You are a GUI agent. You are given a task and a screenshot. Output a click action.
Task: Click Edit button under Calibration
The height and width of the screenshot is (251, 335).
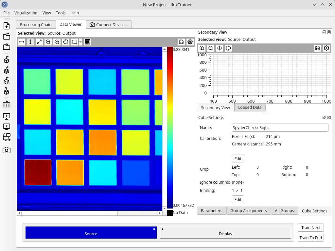point(238,159)
